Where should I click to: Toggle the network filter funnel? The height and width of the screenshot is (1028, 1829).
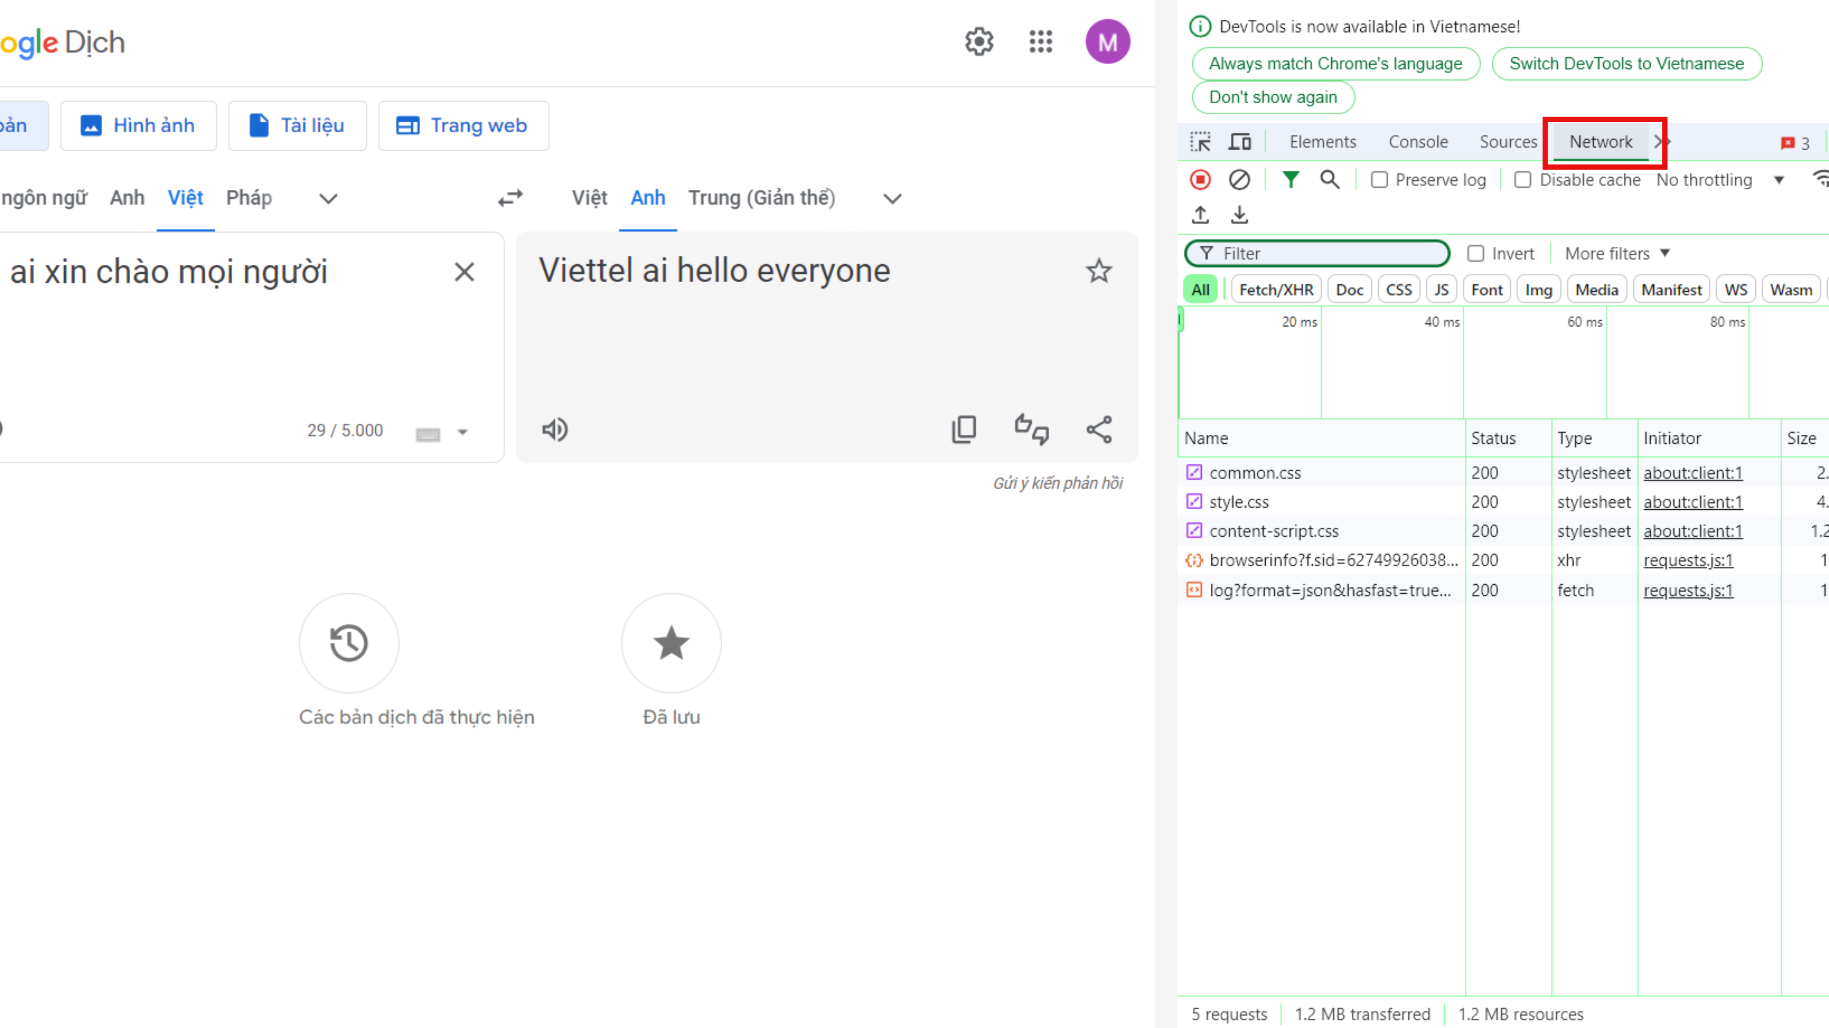pos(1291,179)
